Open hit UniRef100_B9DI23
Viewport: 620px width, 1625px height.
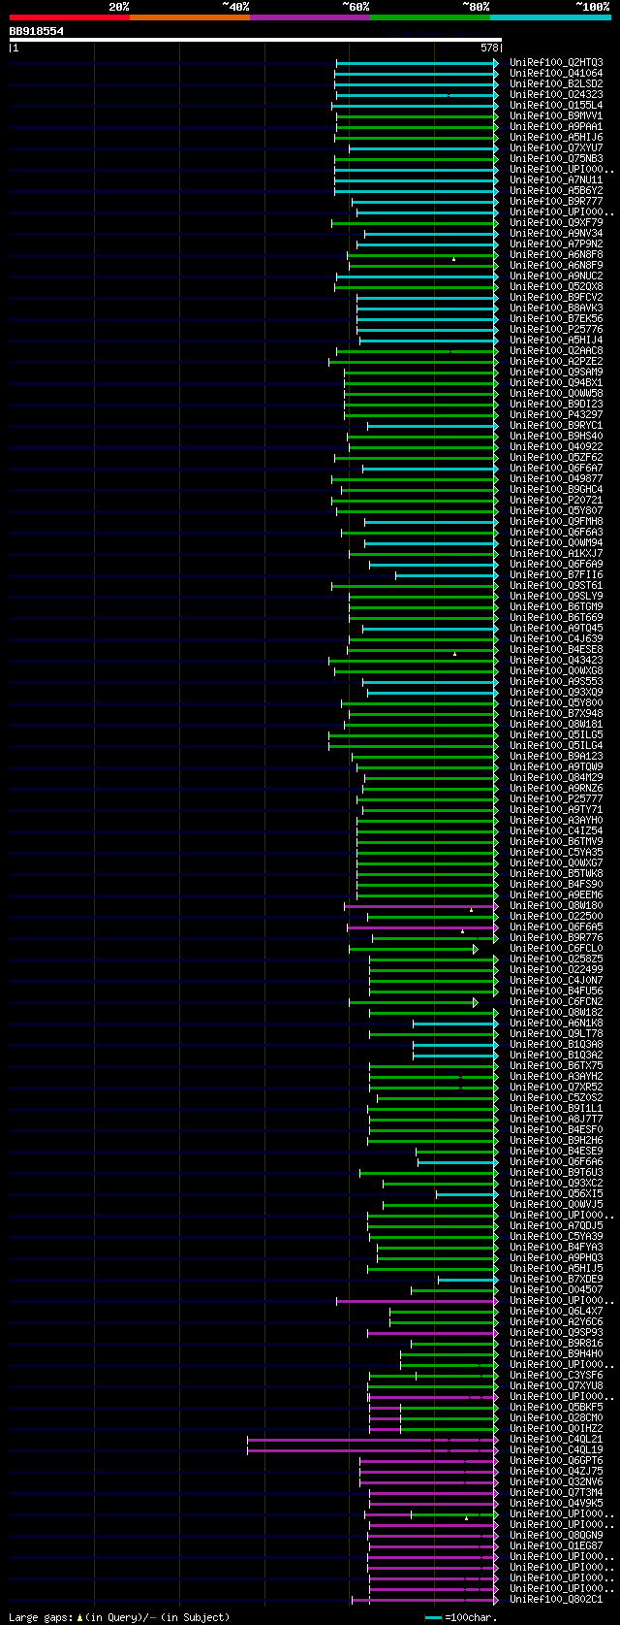coord(556,404)
